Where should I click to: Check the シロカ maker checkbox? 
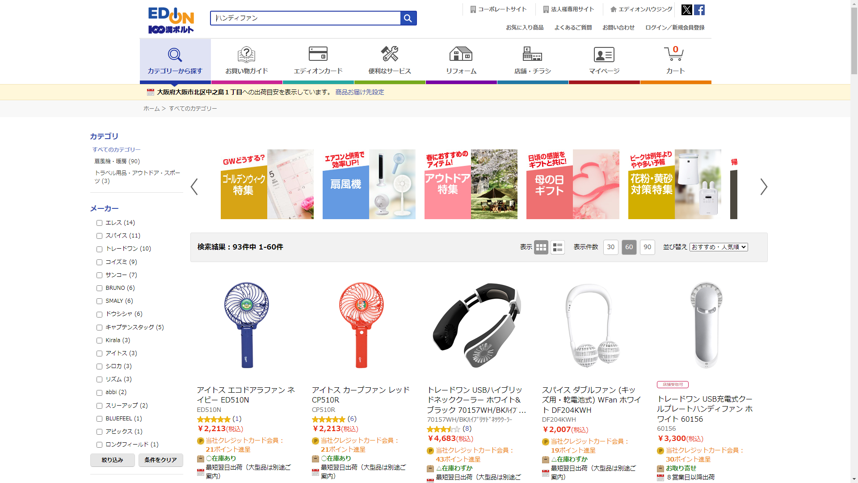99,366
